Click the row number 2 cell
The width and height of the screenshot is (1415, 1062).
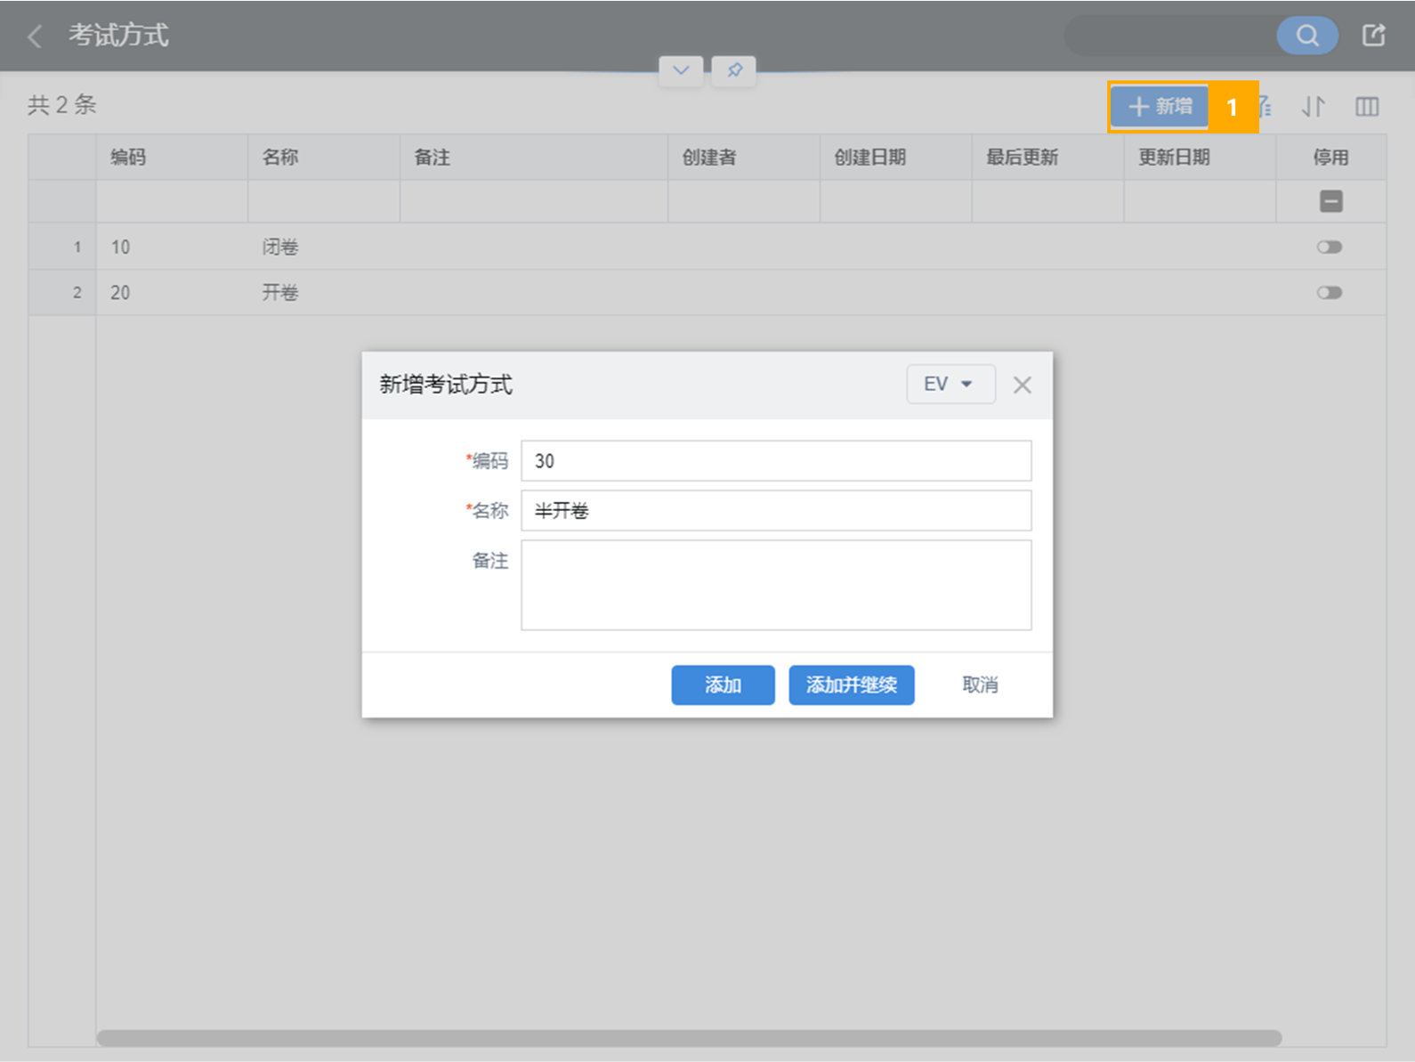tap(62, 292)
